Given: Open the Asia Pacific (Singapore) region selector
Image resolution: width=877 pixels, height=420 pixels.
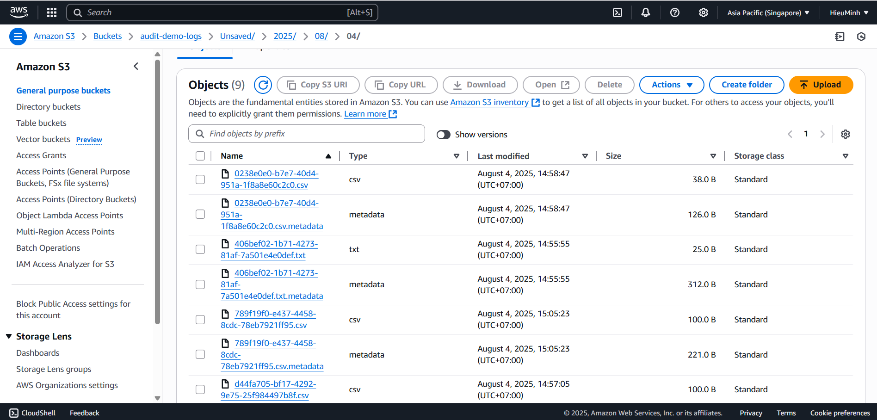Looking at the screenshot, I should click(x=768, y=12).
